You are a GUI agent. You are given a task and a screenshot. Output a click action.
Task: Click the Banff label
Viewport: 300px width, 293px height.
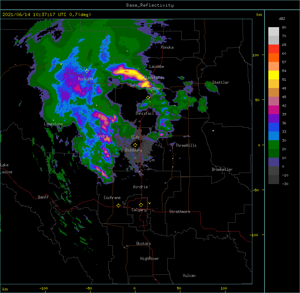(x=43, y=197)
